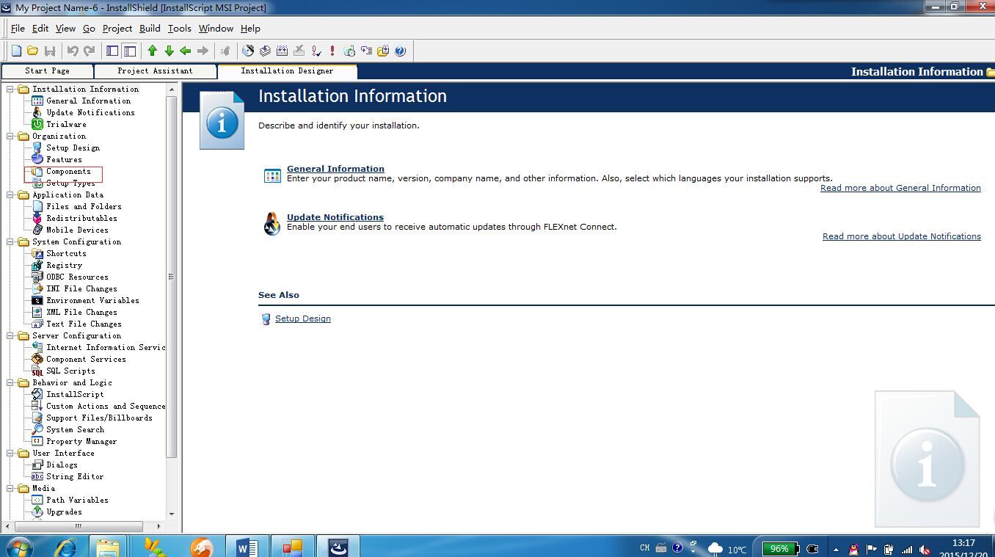
Task: Select String Editor tree item
Action: coord(75,477)
